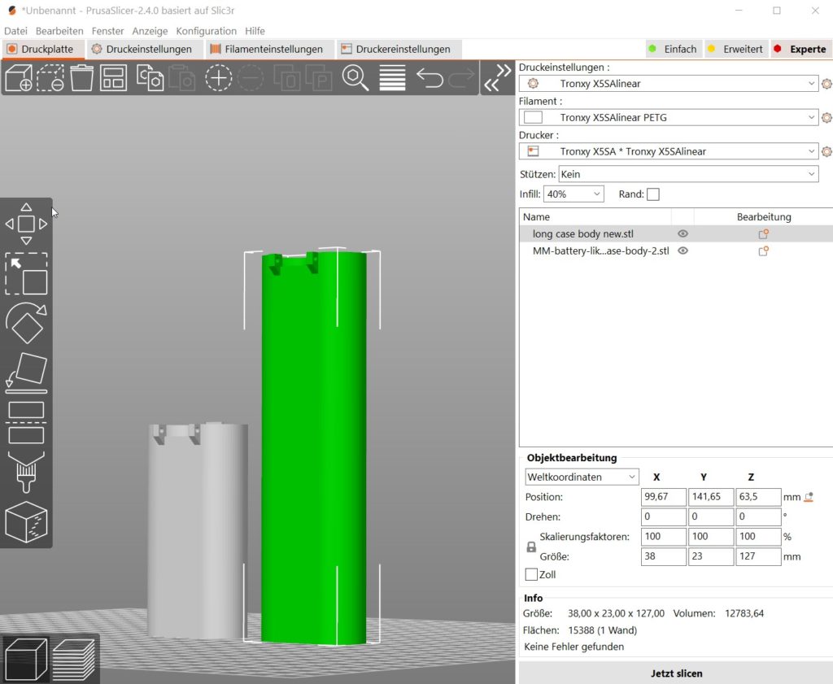
Task: Open the Search magnifier tool
Action: [x=355, y=77]
